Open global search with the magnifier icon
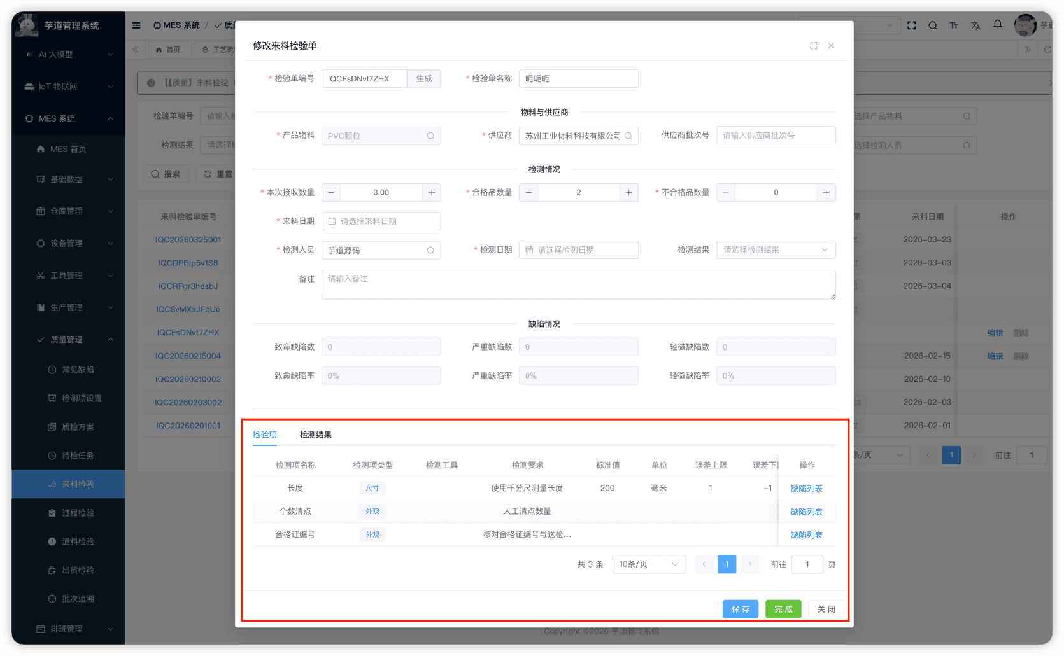This screenshot has height=656, width=1064. point(932,25)
